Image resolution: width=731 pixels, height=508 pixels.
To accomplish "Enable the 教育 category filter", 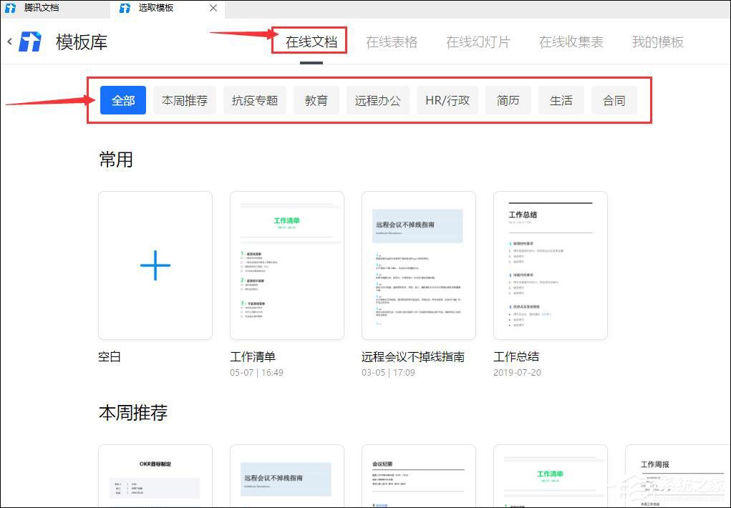I will click(x=316, y=100).
